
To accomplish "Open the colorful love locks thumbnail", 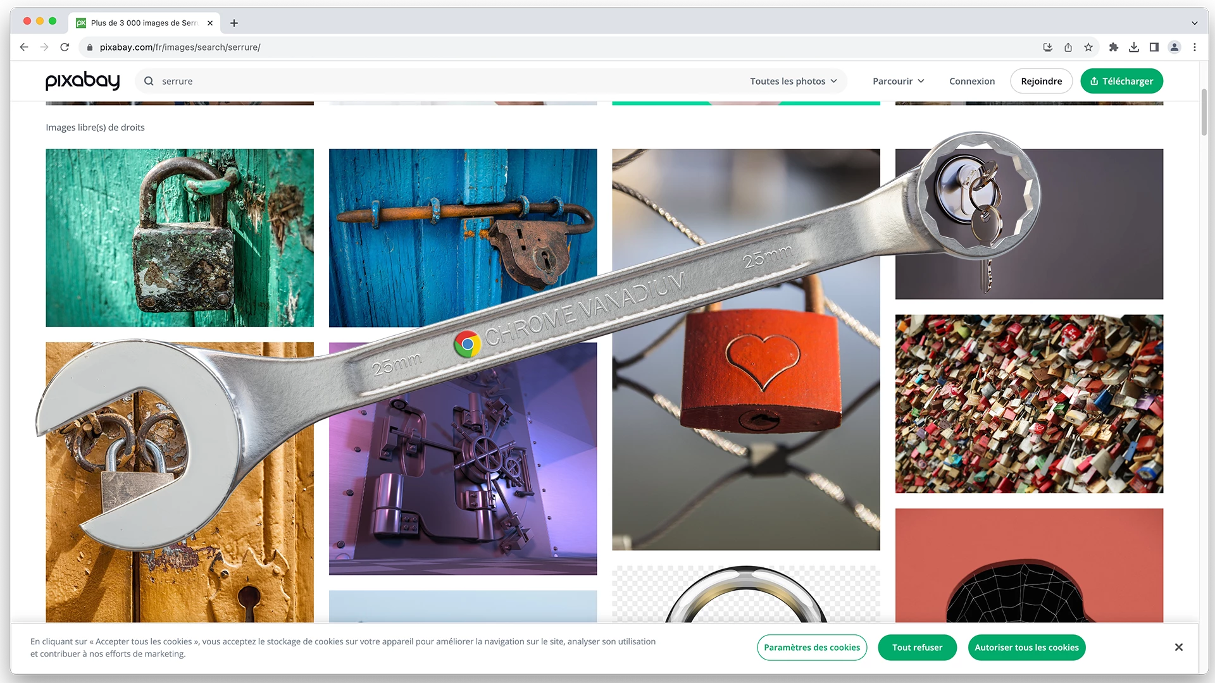I will 1029,403.
